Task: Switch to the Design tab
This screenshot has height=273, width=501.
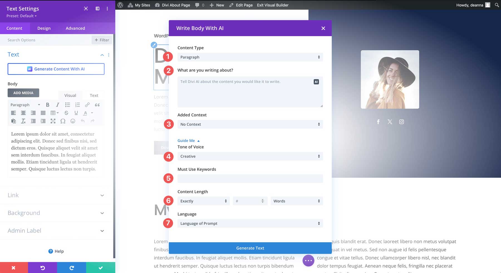Action: tap(44, 28)
